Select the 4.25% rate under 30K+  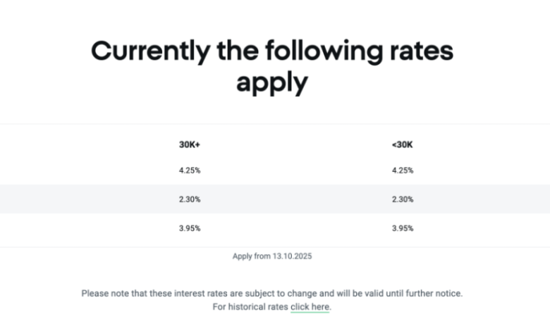point(190,170)
